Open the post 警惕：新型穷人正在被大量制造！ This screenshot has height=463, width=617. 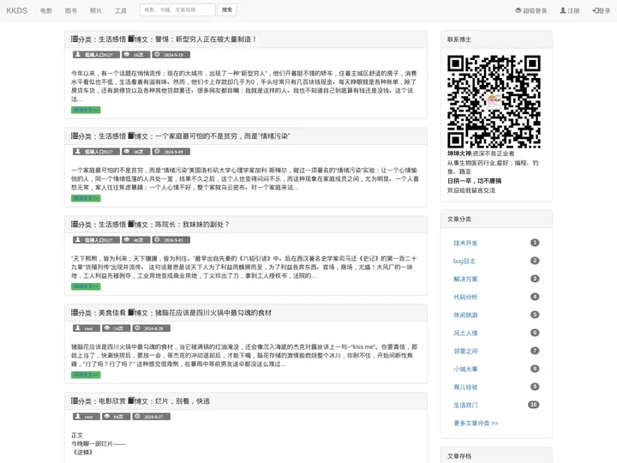pyautogui.click(x=207, y=39)
